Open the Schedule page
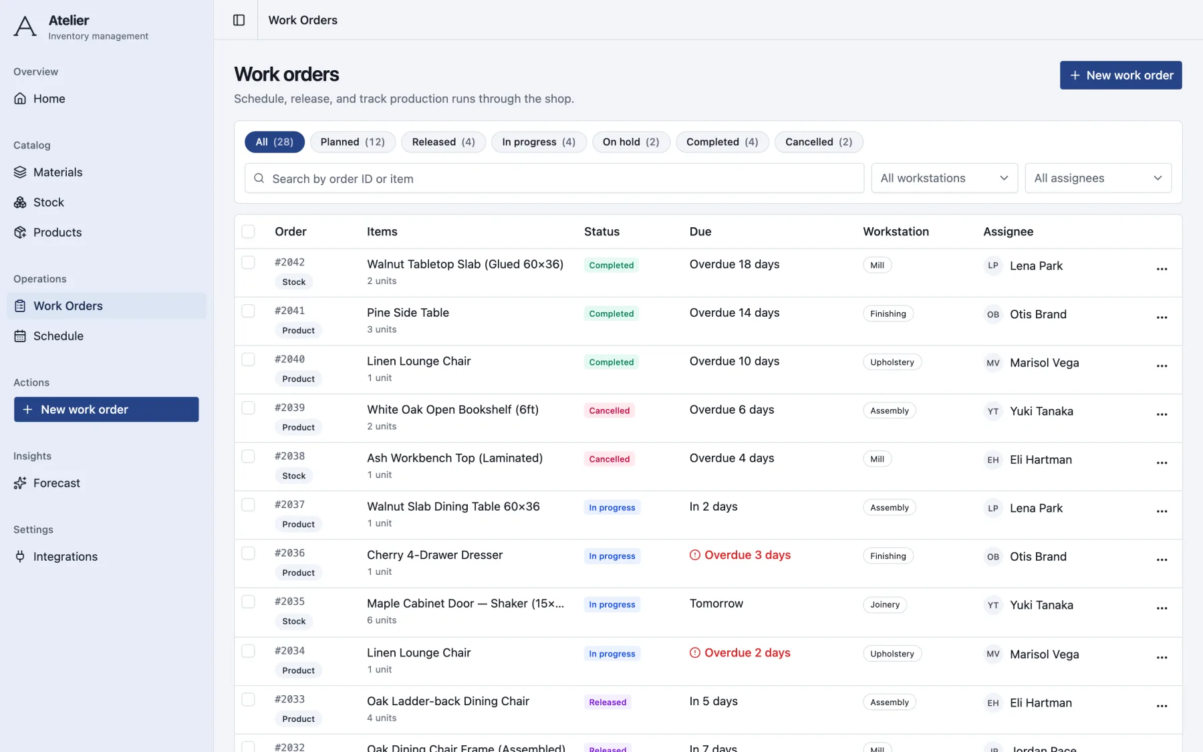1203x752 pixels. coord(107,336)
